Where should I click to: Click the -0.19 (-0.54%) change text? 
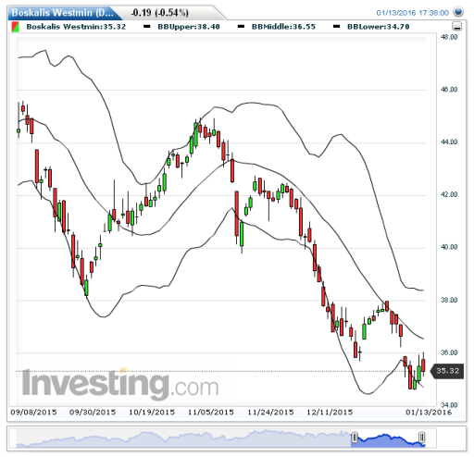159,13
